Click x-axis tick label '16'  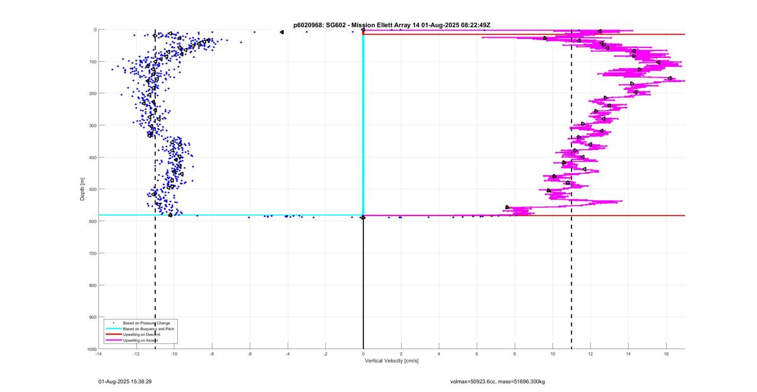tap(666, 354)
